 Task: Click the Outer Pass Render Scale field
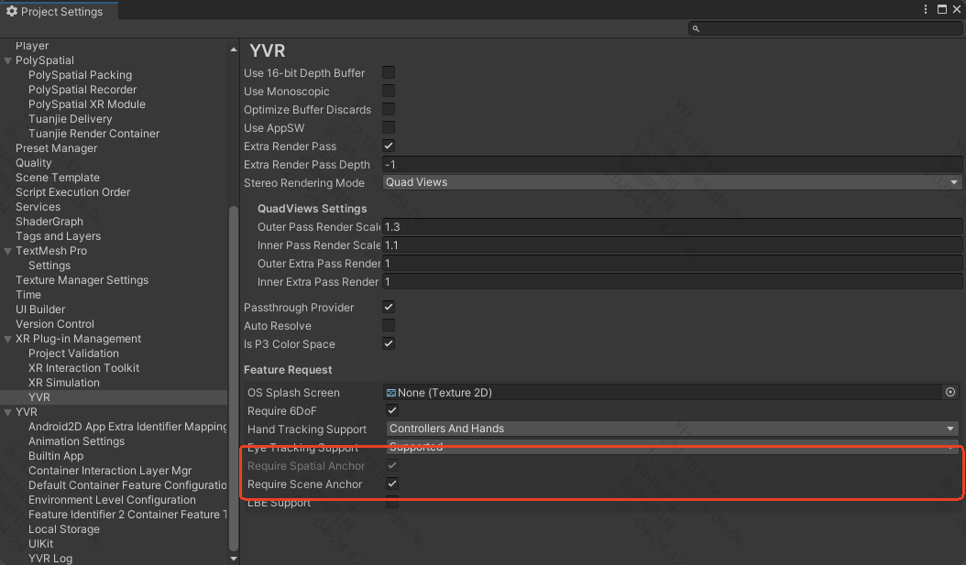[x=672, y=227]
